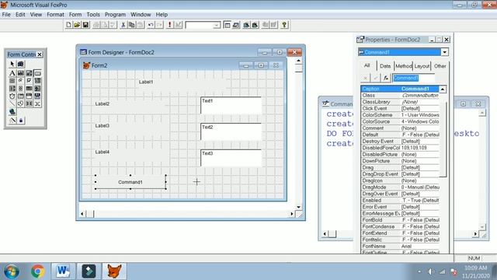Screen dimensions: 497x280
Task: Click the New file toolbar icon
Action: [68, 25]
